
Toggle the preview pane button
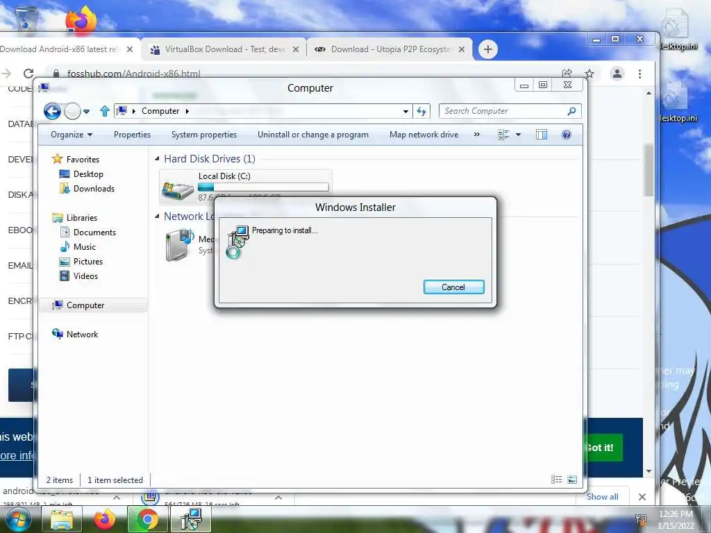pyautogui.click(x=542, y=135)
